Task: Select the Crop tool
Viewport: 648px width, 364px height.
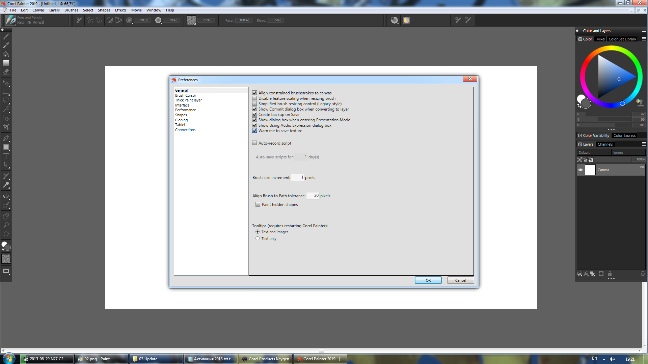Action: [6, 127]
